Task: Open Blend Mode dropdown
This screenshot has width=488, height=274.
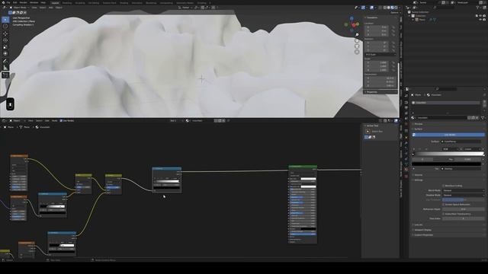Action: [x=463, y=190]
